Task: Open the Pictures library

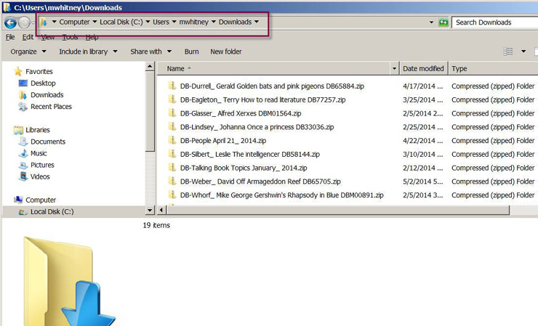Action: tap(42, 165)
